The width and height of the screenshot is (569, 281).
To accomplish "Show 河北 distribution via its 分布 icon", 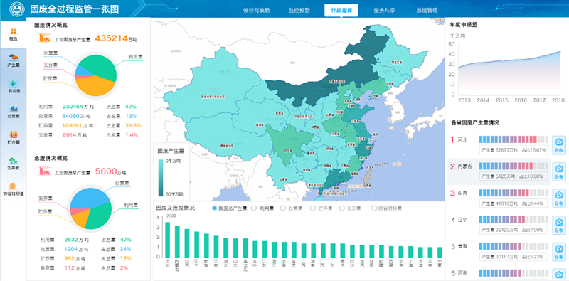I will [559, 145].
